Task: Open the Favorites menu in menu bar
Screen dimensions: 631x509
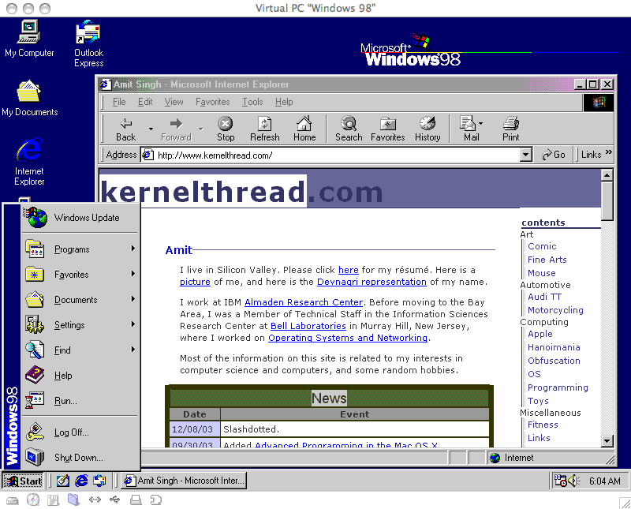Action: pos(212,102)
